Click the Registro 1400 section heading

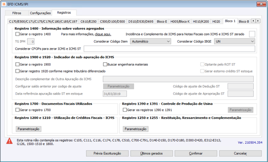tap(59, 28)
